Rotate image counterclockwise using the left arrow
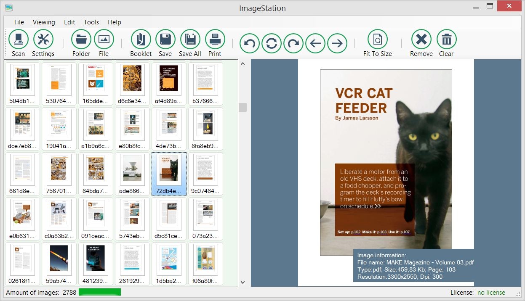525x301 pixels. coord(250,43)
